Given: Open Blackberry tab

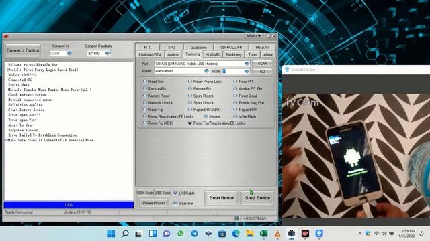Looking at the screenshot, I should 233,54.
